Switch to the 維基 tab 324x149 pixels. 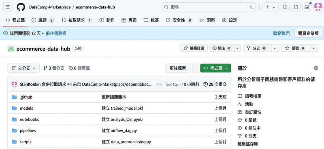click(x=151, y=20)
